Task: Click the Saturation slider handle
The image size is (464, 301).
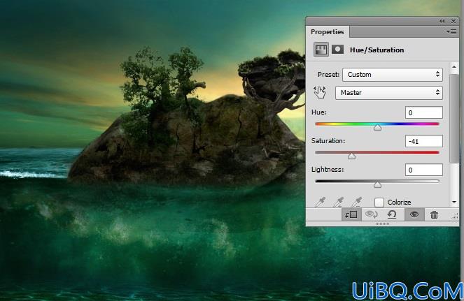Action: pyautogui.click(x=351, y=156)
